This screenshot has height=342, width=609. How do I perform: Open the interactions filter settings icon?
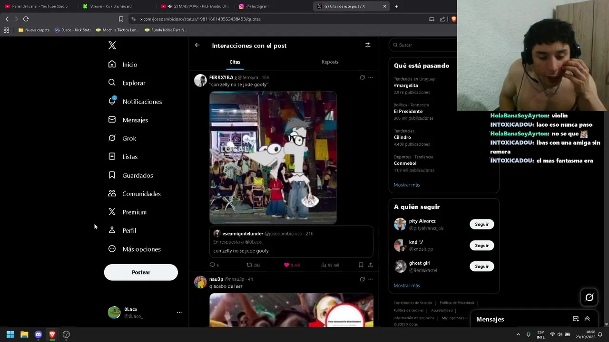click(368, 45)
